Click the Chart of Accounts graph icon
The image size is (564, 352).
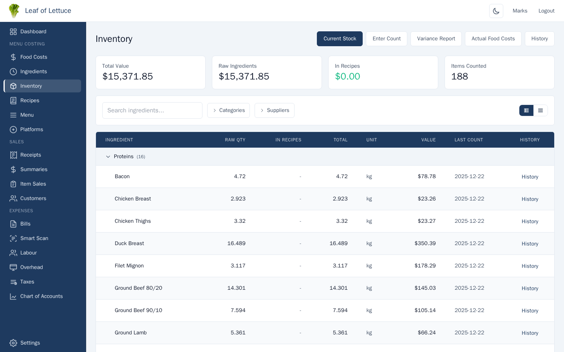[13, 296]
